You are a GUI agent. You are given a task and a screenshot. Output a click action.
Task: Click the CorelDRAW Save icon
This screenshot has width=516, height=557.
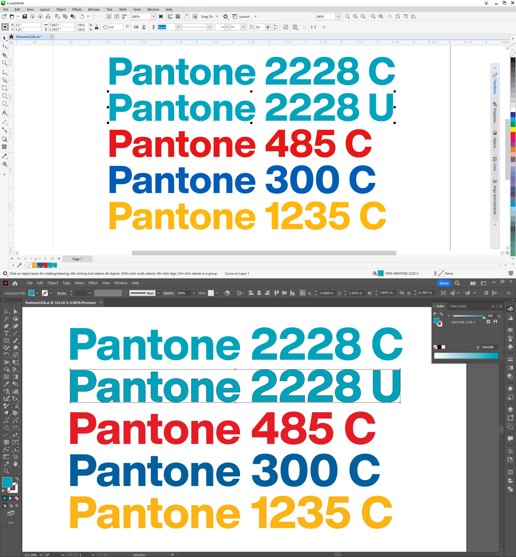tap(24, 16)
